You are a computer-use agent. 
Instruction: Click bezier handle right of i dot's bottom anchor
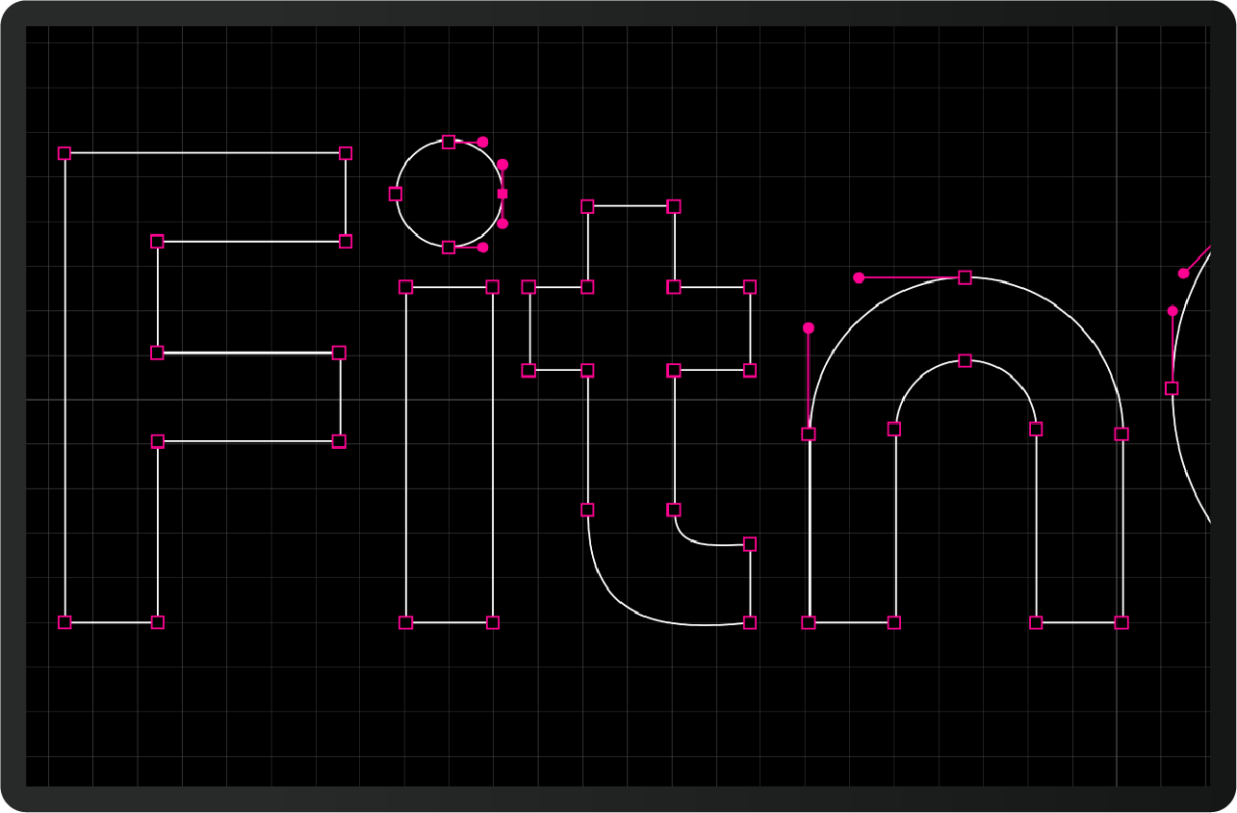(482, 248)
